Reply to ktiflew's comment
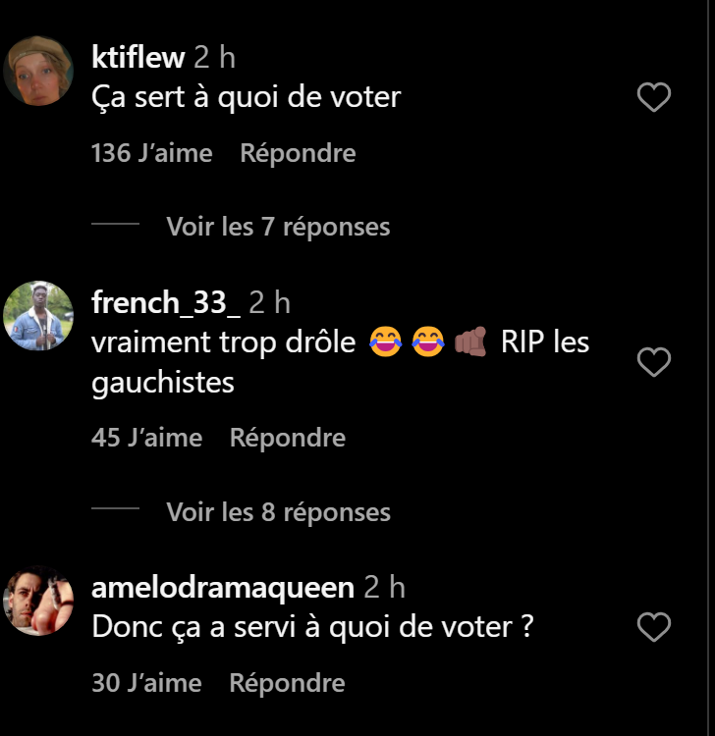Image resolution: width=715 pixels, height=736 pixels. click(x=298, y=153)
